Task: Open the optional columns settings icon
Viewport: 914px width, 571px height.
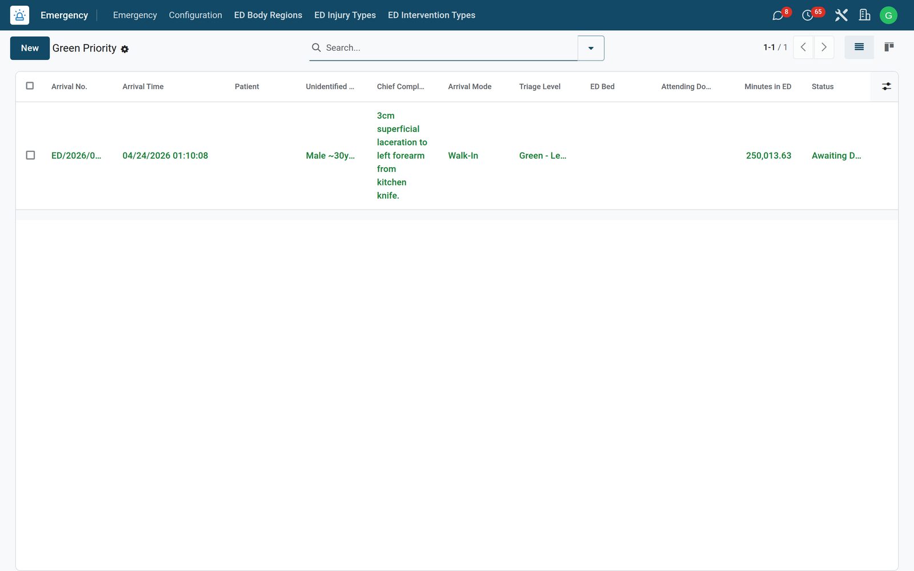Action: [x=886, y=86]
